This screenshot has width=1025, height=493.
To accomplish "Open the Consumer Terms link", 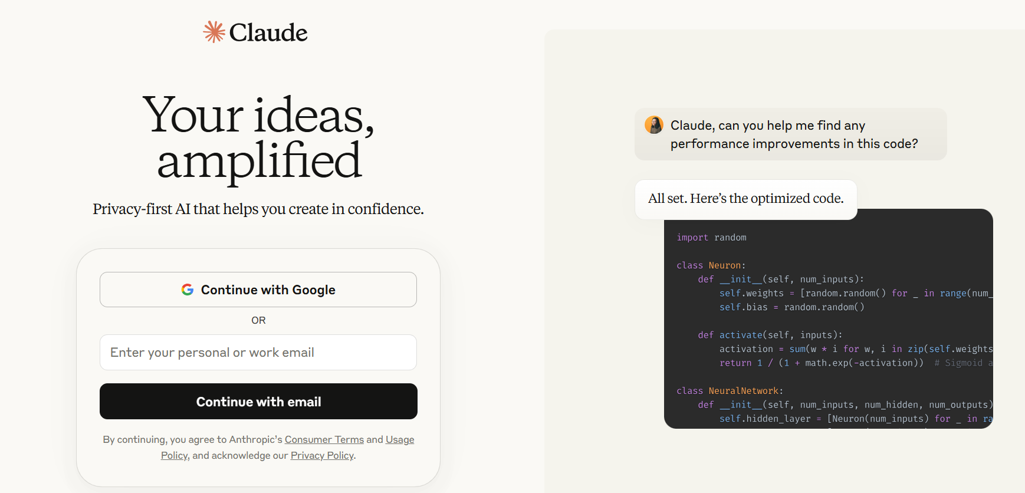I will [x=324, y=439].
